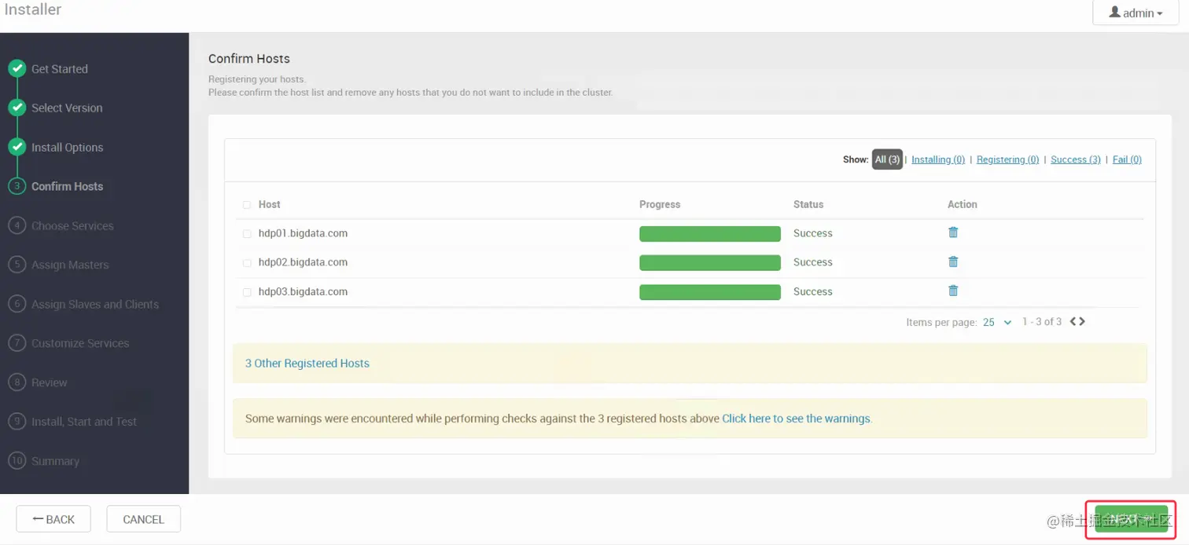Screen dimensions: 1189x545
Task: Click the Select Version step checkmark icon
Action: pos(17,108)
